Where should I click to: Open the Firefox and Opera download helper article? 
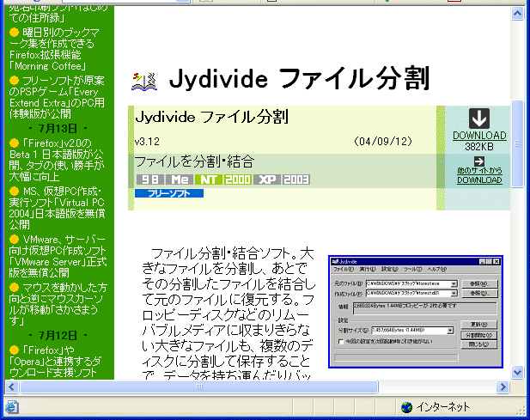(x=55, y=362)
